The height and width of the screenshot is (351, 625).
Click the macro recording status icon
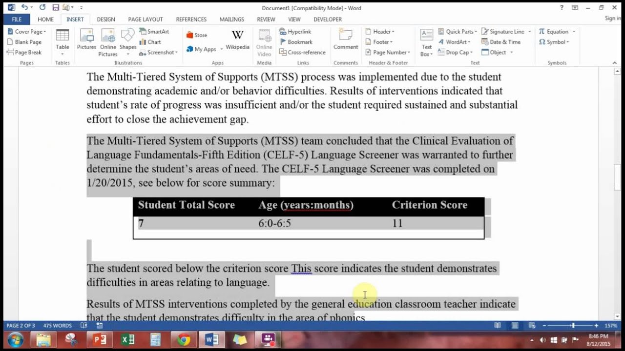[x=100, y=325]
